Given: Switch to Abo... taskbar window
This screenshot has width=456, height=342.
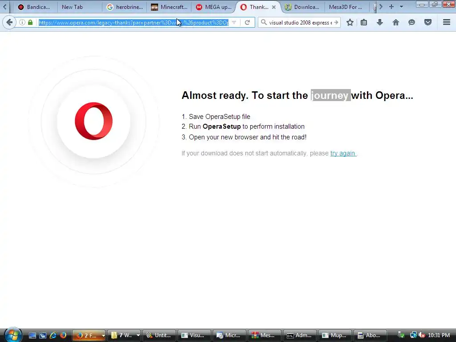Looking at the screenshot, I should pyautogui.click(x=370, y=335).
